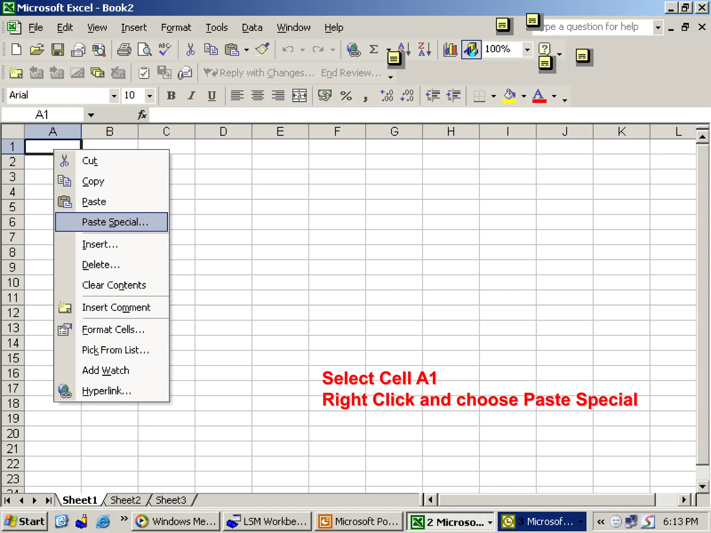Click the AutoSum sigma icon
The height and width of the screenshot is (533, 711).
coord(374,50)
